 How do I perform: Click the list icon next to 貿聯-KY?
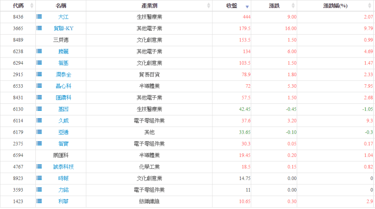click(x=39, y=29)
